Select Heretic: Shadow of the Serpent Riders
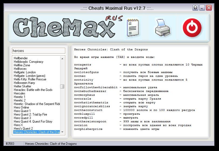Viewport: 219px width, 151px height. point(37,104)
